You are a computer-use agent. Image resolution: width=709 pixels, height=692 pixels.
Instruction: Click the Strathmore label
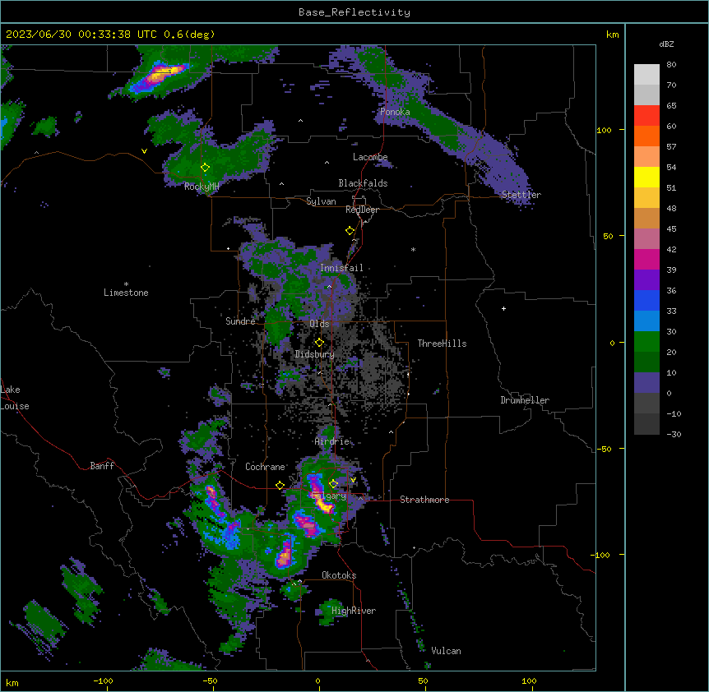[x=424, y=500]
